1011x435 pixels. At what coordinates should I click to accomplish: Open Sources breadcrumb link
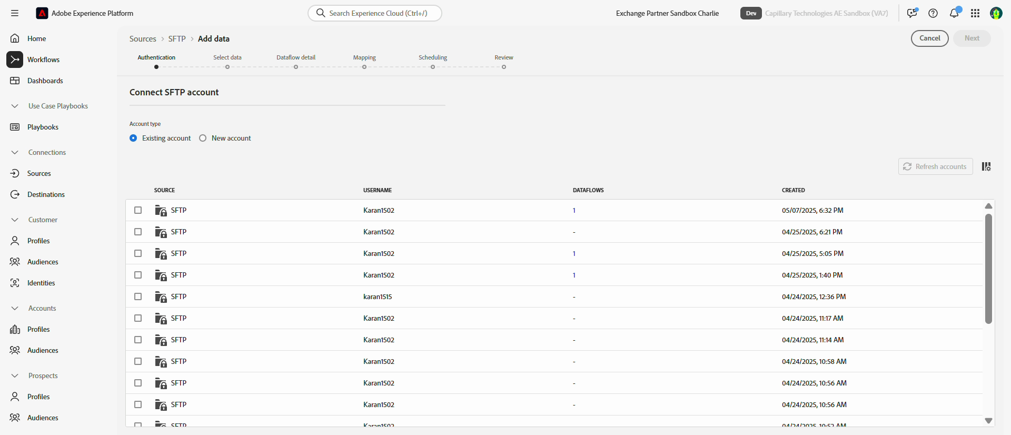click(143, 39)
